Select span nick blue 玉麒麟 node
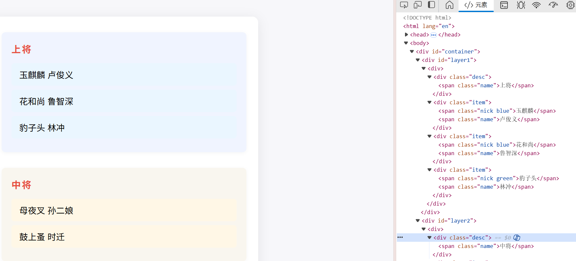 pyautogui.click(x=497, y=111)
